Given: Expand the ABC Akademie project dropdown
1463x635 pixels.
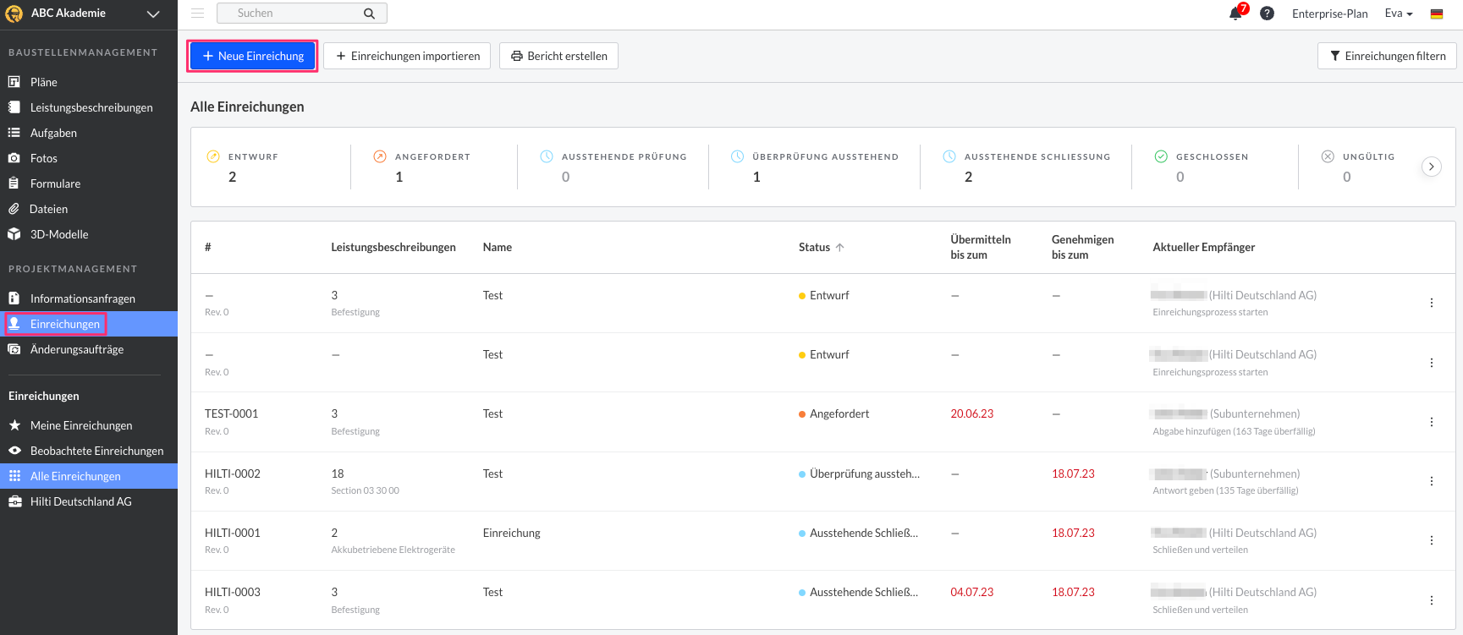Looking at the screenshot, I should pyautogui.click(x=153, y=14).
